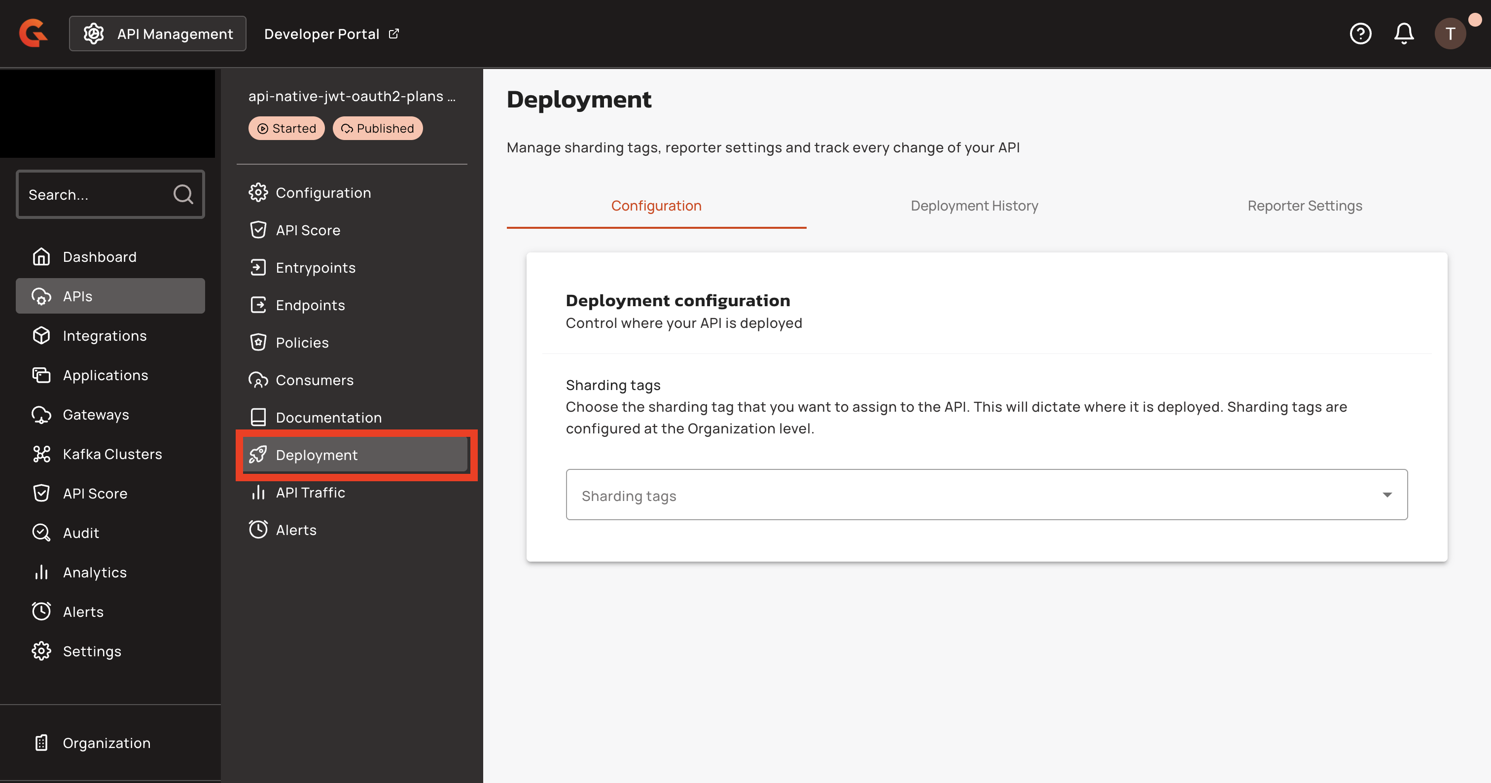This screenshot has height=783, width=1491.
Task: Switch to the Deployment History tab
Action: click(974, 206)
